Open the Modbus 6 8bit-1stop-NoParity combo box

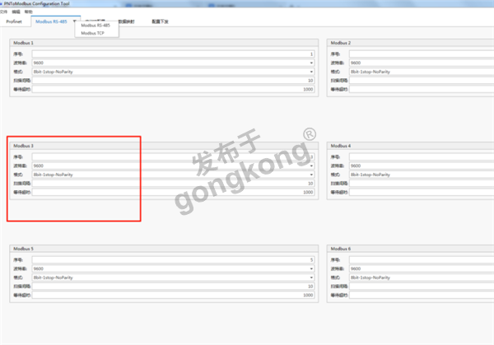(422, 277)
